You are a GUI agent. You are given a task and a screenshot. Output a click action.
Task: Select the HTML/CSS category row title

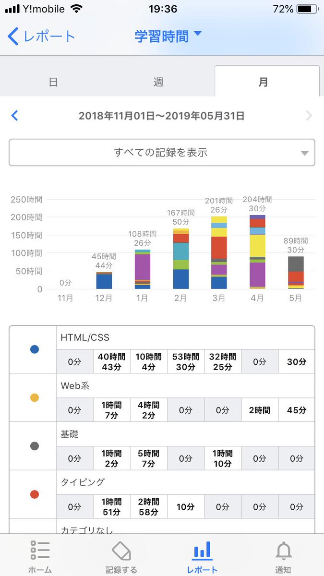click(x=84, y=338)
